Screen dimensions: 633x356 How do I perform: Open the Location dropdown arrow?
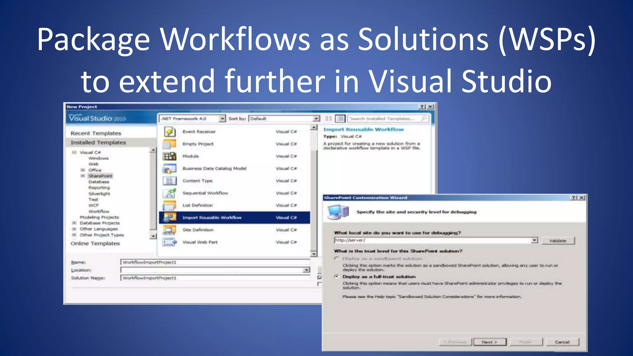pos(306,270)
